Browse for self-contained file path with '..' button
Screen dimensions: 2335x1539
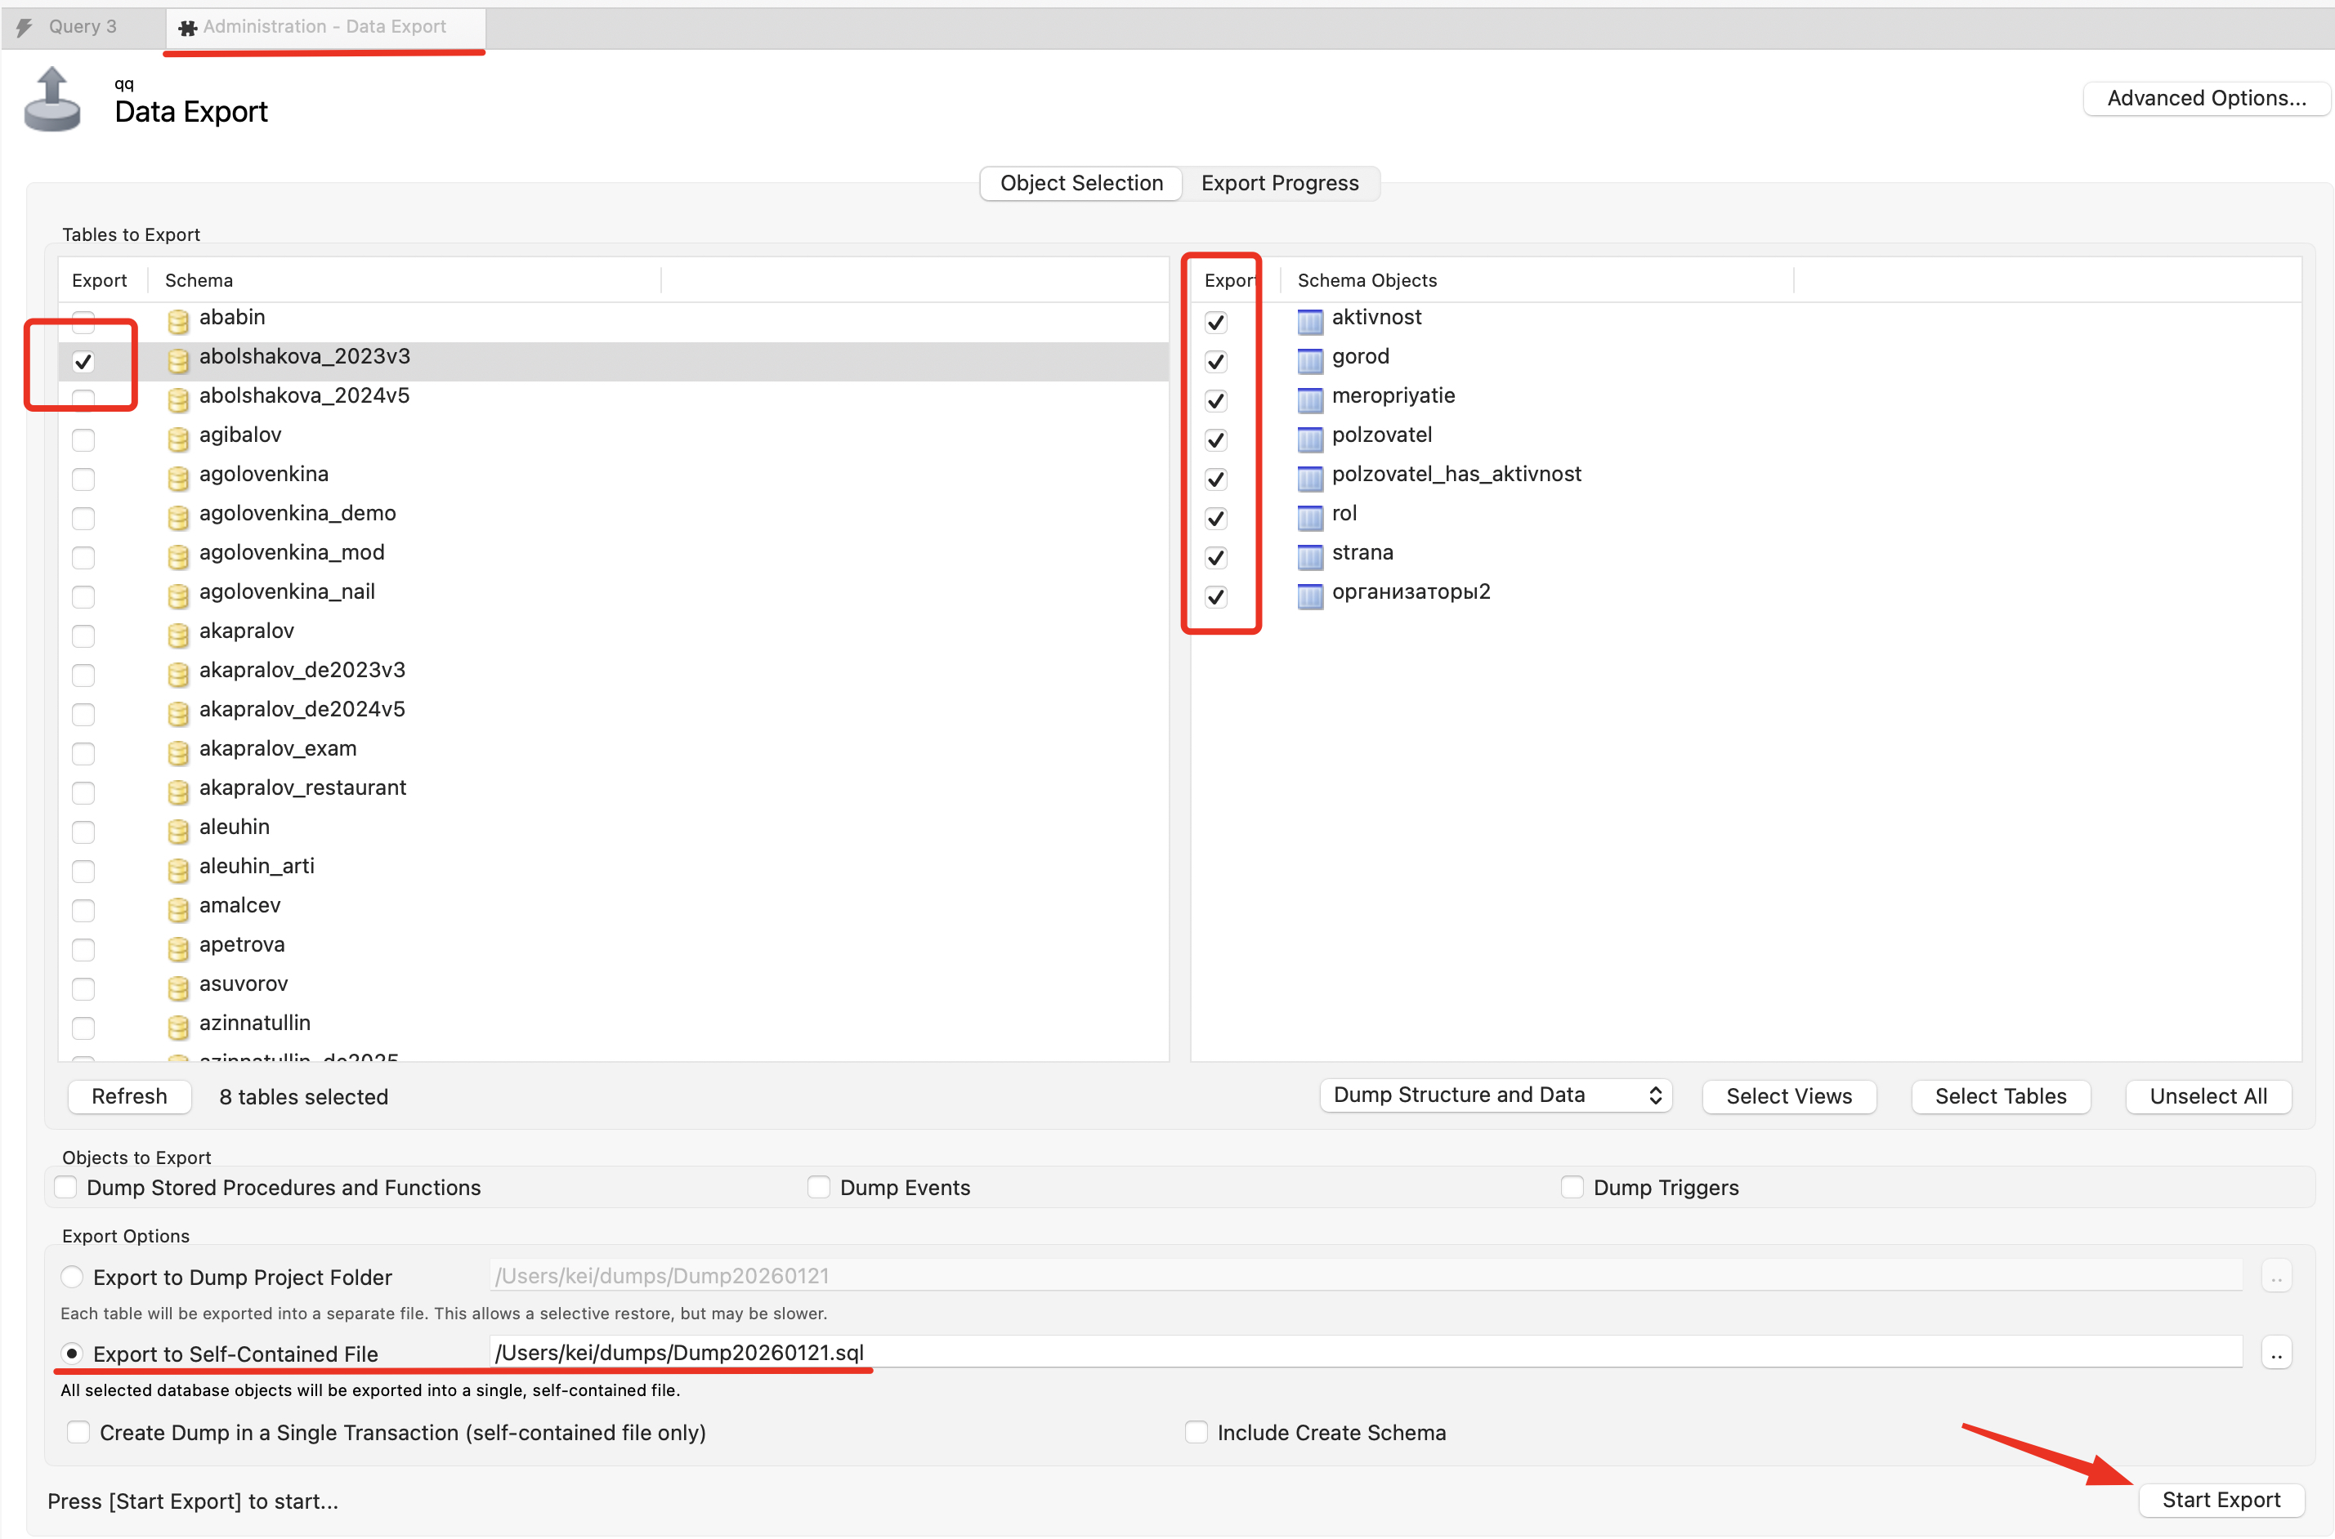(2275, 1354)
